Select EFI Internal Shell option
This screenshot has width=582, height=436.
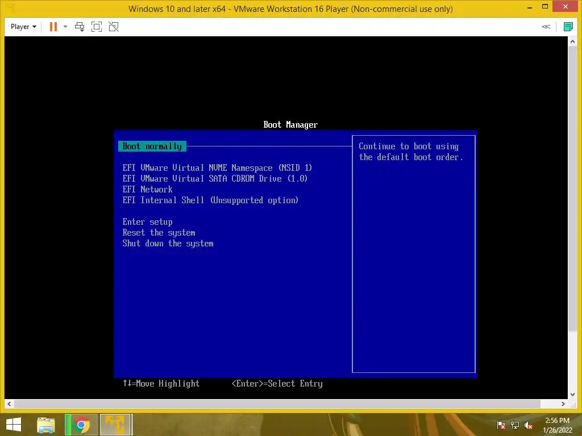(x=210, y=200)
